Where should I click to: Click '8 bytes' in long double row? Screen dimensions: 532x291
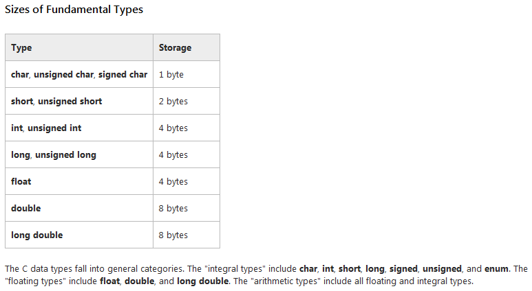[x=187, y=235]
